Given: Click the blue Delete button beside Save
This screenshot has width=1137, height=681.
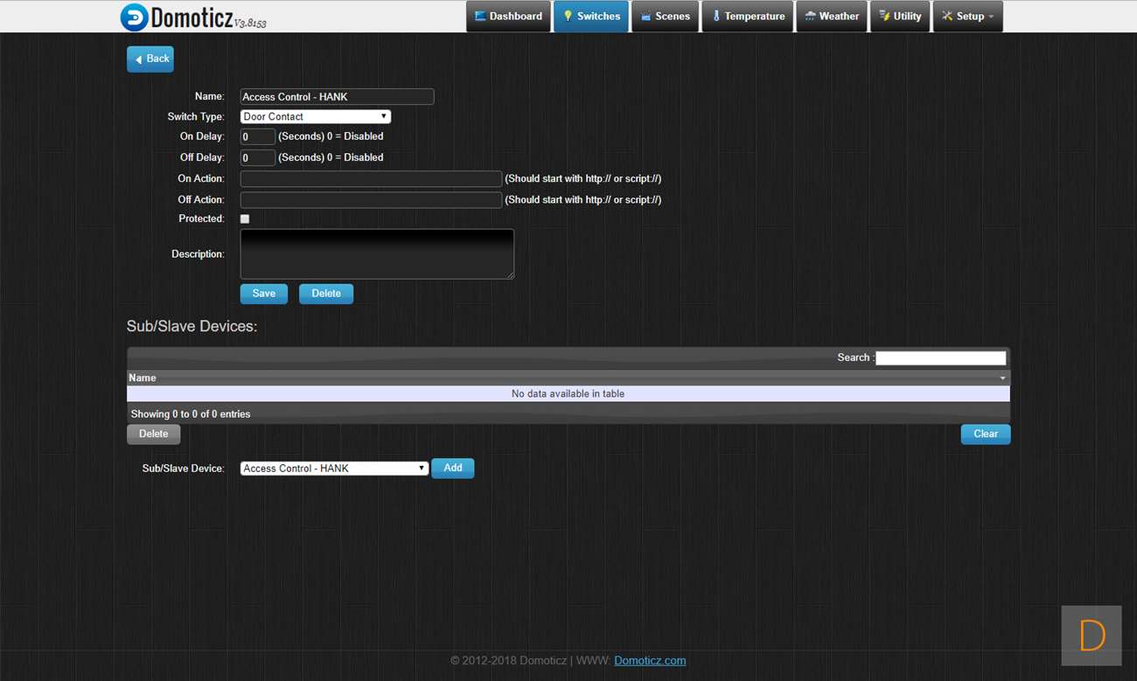Looking at the screenshot, I should [x=325, y=294].
